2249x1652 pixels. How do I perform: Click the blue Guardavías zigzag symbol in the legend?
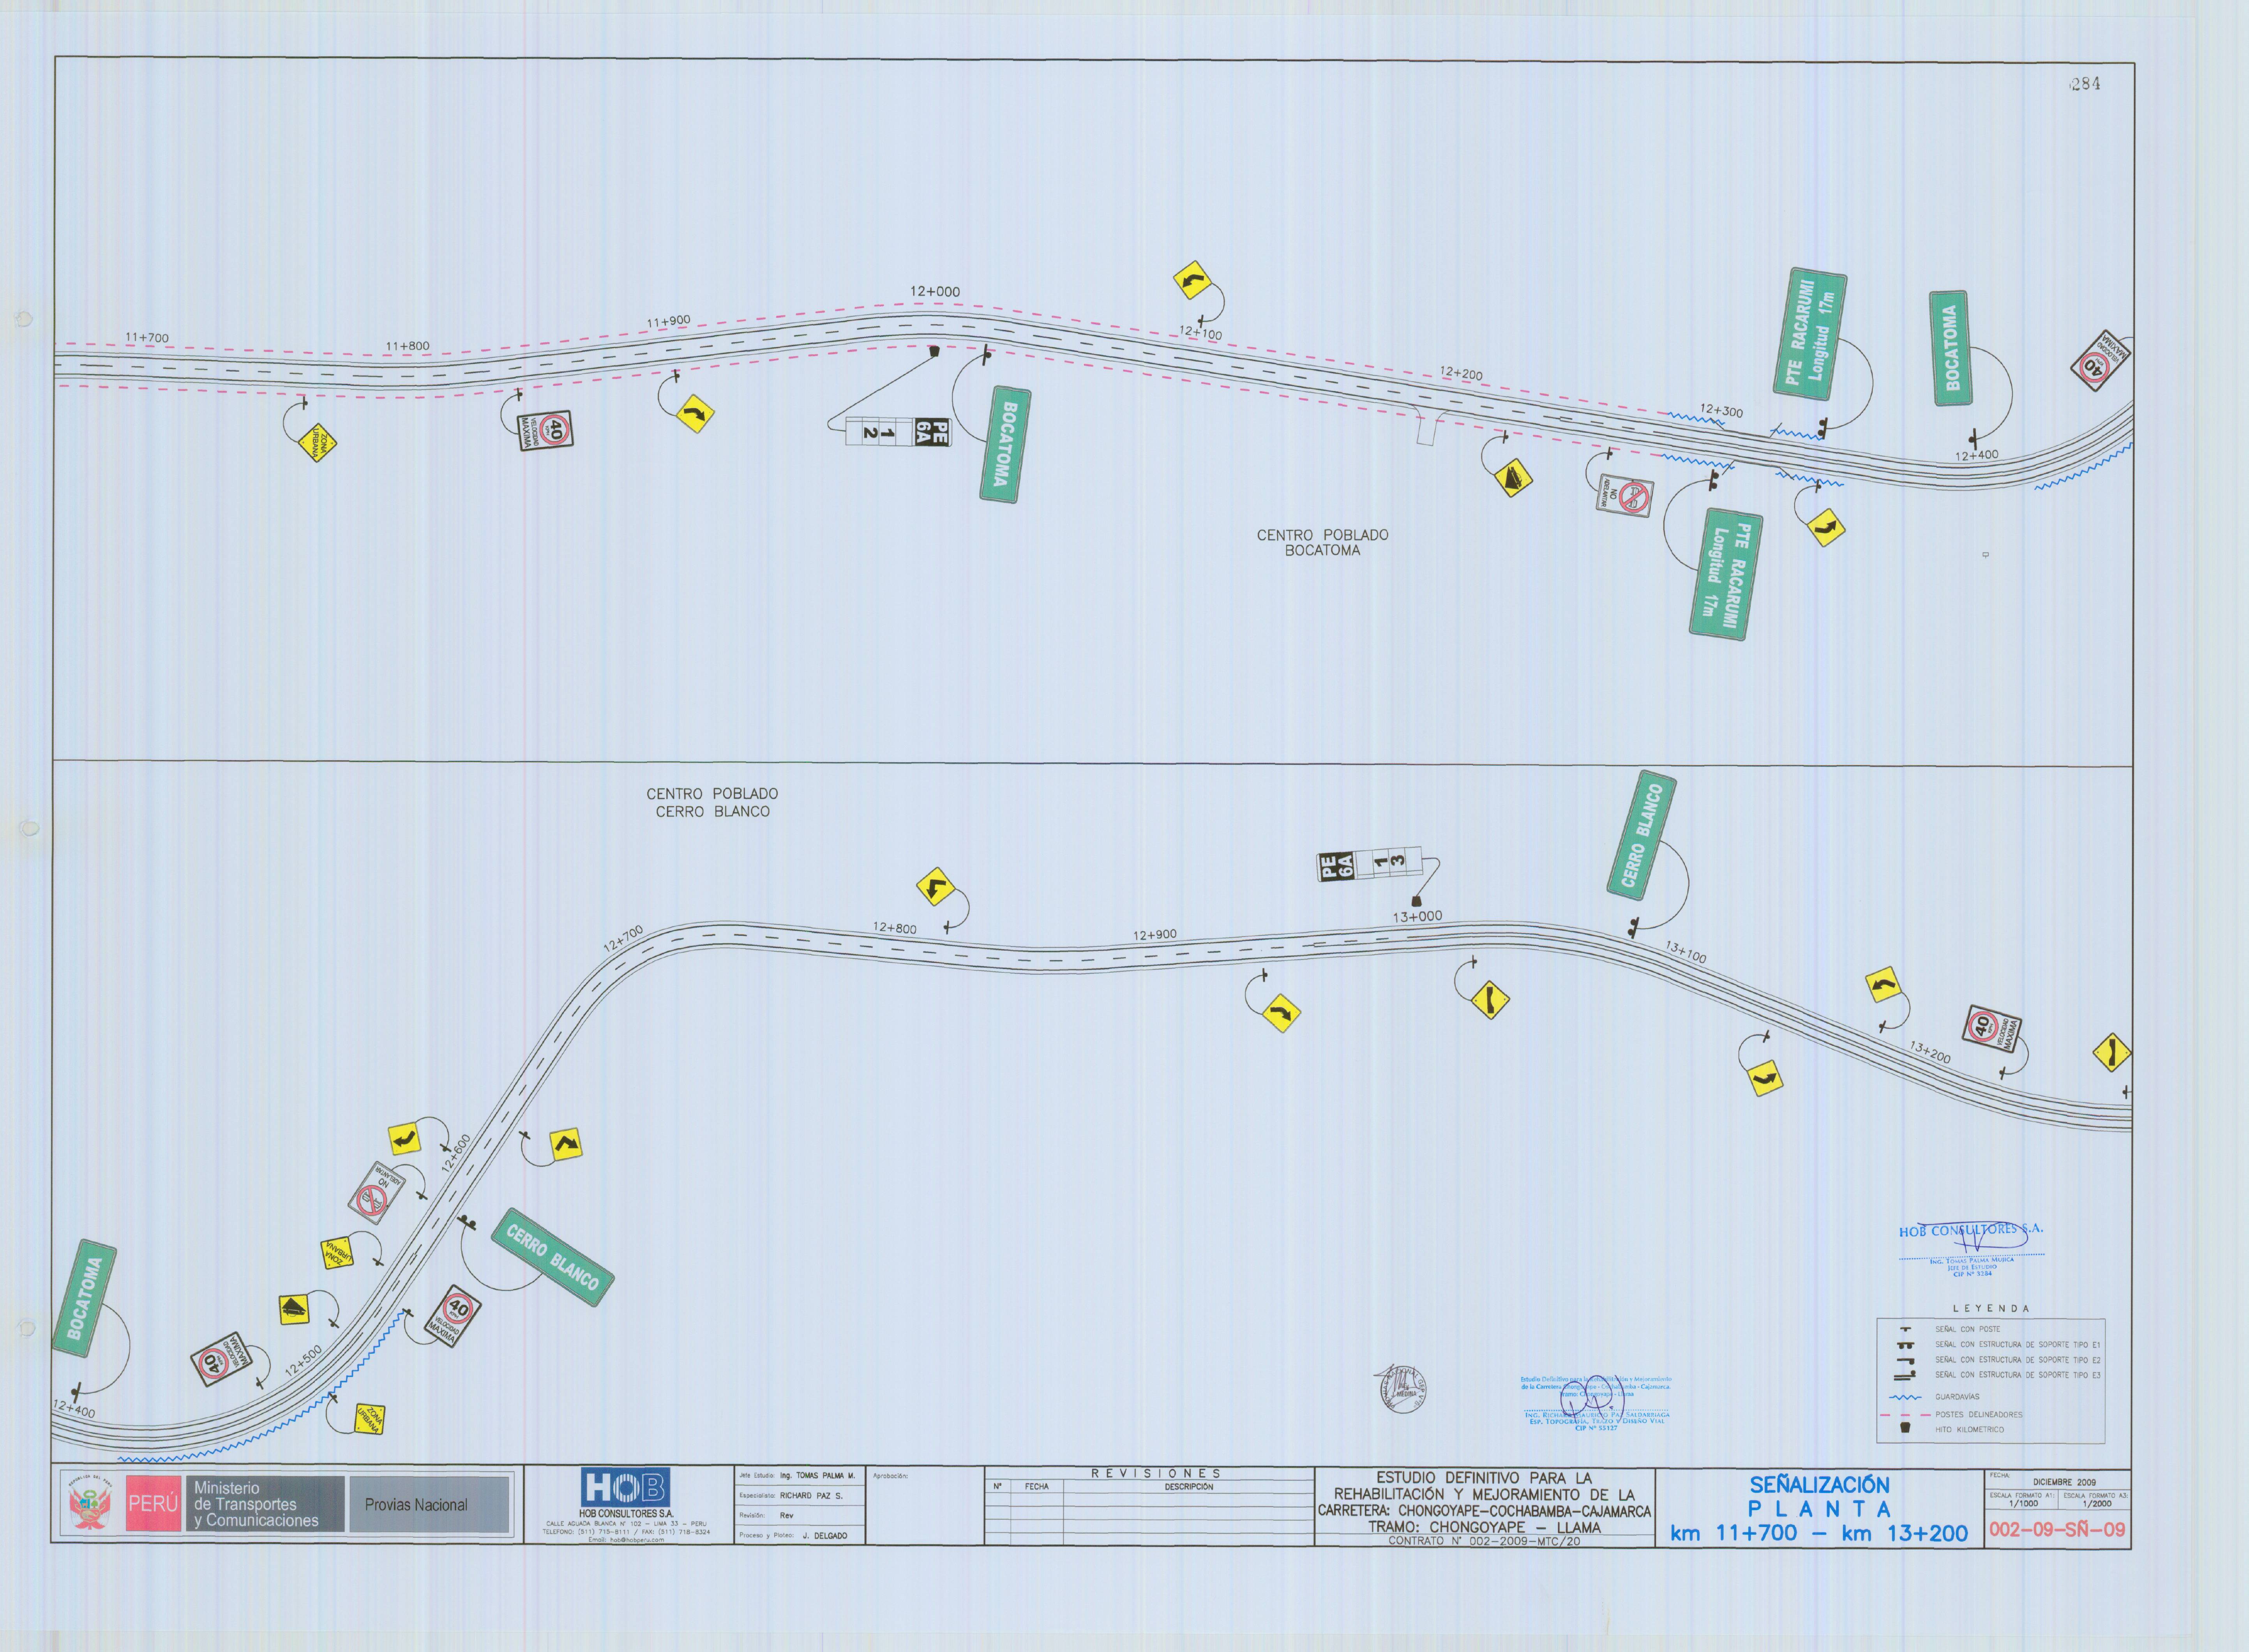(1905, 1397)
